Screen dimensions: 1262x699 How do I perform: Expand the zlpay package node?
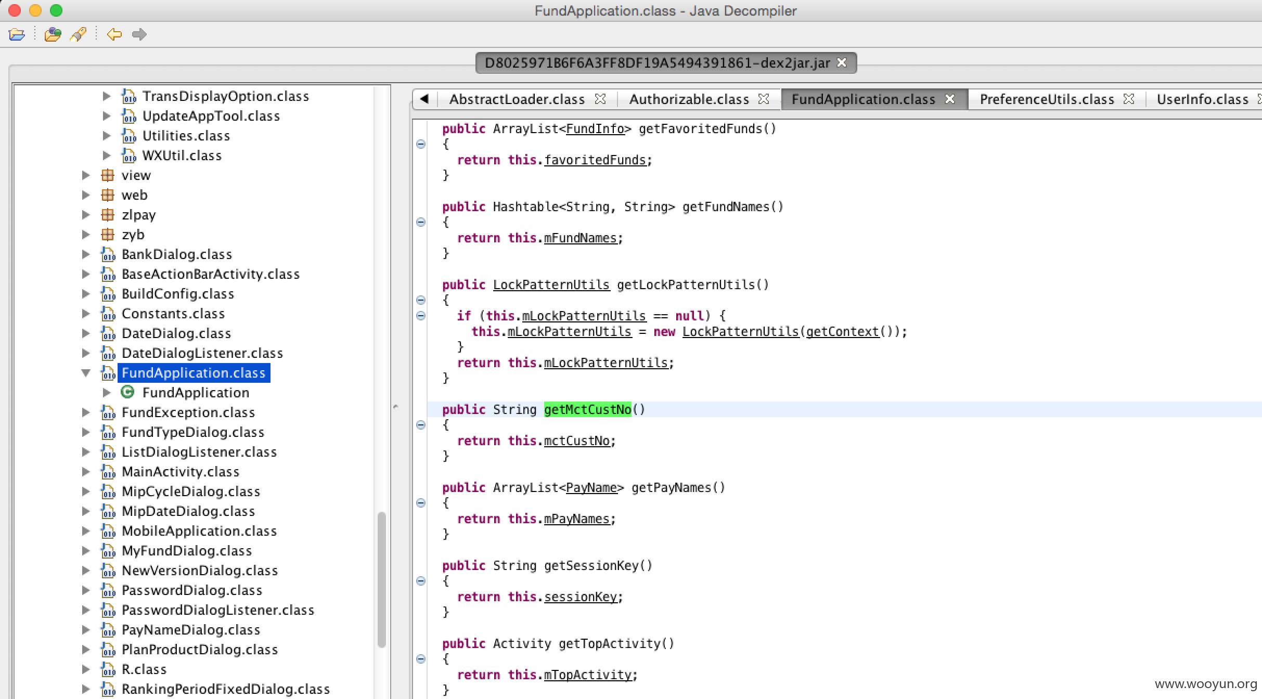pyautogui.click(x=86, y=215)
